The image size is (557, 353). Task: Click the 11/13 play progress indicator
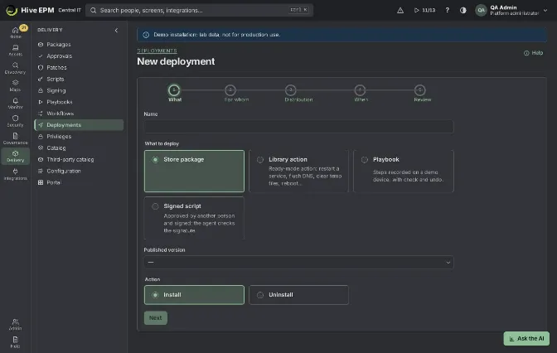(424, 10)
